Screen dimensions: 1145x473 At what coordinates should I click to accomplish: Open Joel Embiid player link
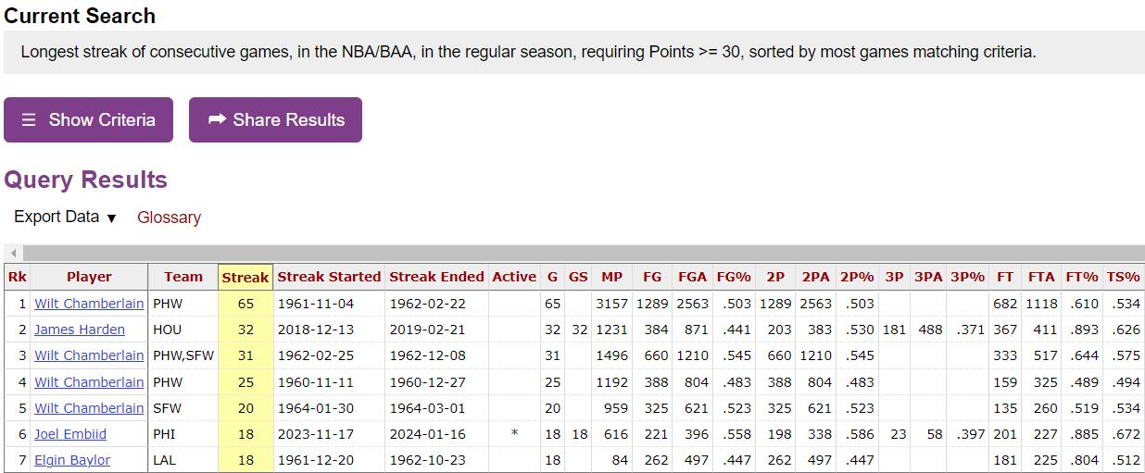click(x=70, y=434)
